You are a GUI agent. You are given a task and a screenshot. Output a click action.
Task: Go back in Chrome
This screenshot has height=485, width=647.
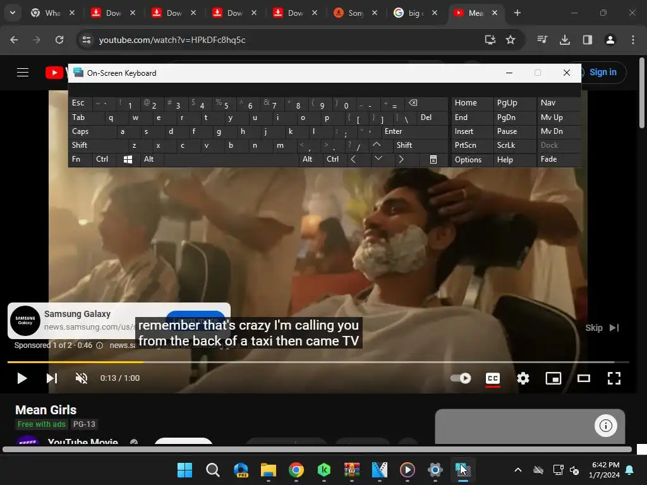pos(14,40)
